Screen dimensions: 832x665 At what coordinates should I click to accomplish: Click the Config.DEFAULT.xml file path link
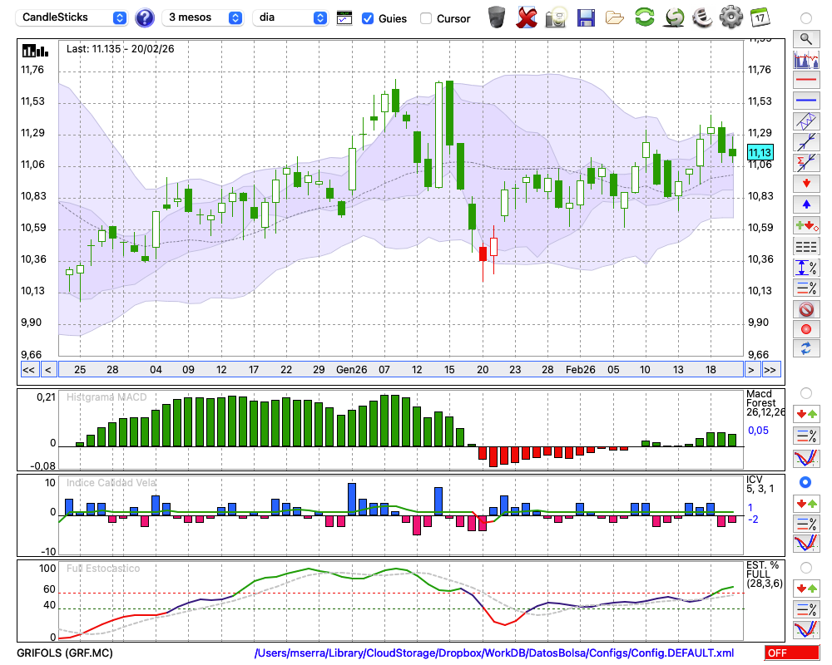(494, 653)
